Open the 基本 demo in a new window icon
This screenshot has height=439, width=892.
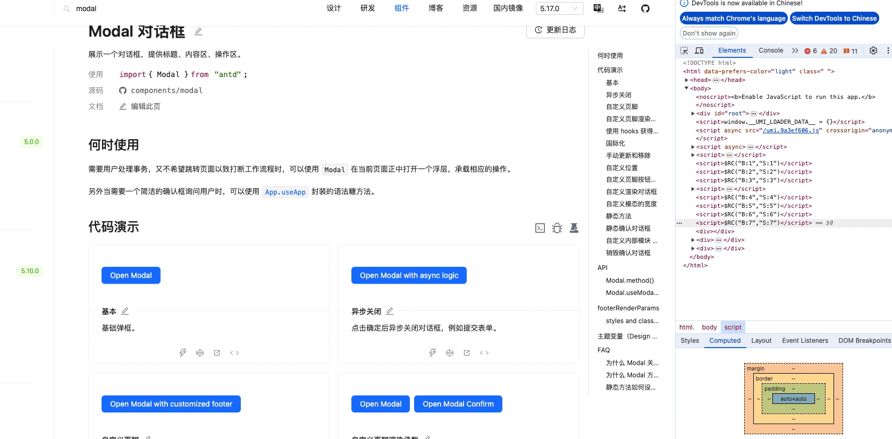pyautogui.click(x=217, y=353)
